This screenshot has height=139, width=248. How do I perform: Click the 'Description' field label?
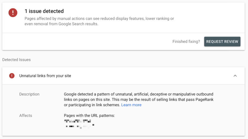(x=29, y=94)
